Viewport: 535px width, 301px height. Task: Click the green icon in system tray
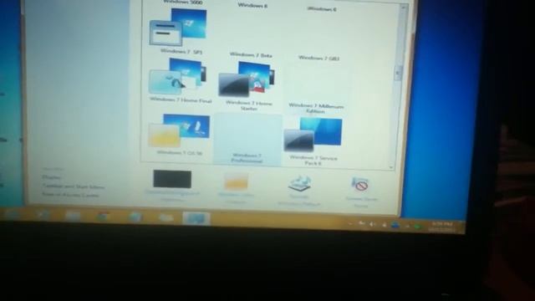(x=417, y=226)
